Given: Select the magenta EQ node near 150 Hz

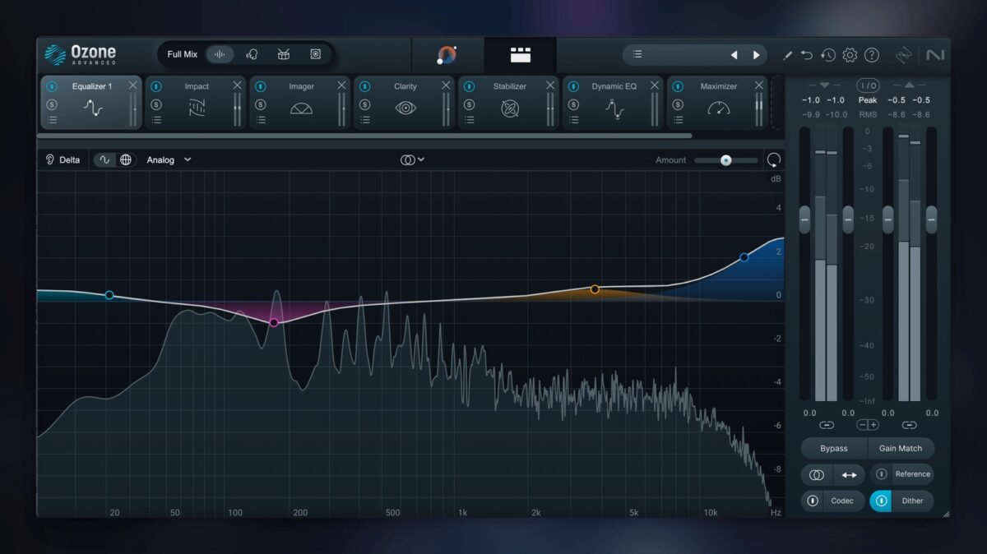Looking at the screenshot, I should pos(274,323).
